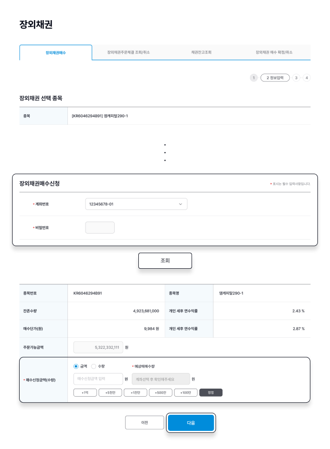This screenshot has width=330, height=449.
Task: Click the chevron arrow in account selector
Action: click(x=180, y=204)
